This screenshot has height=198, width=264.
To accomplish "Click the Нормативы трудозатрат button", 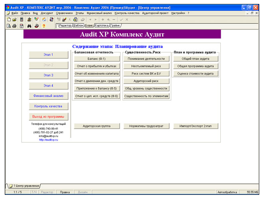I will point(146,126).
